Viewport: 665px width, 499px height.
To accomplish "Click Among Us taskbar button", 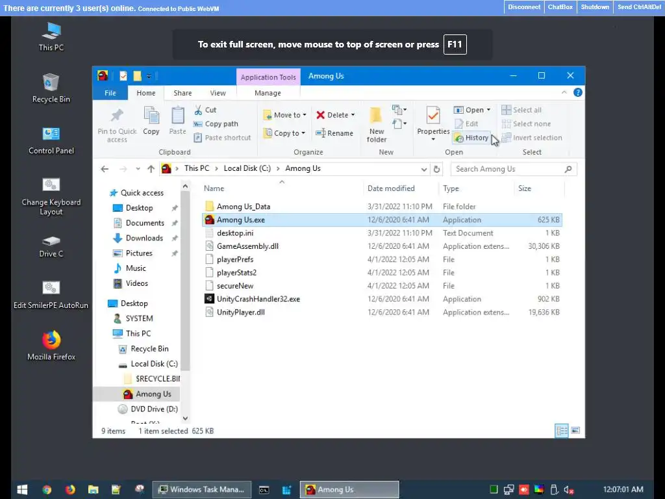I will point(349,489).
